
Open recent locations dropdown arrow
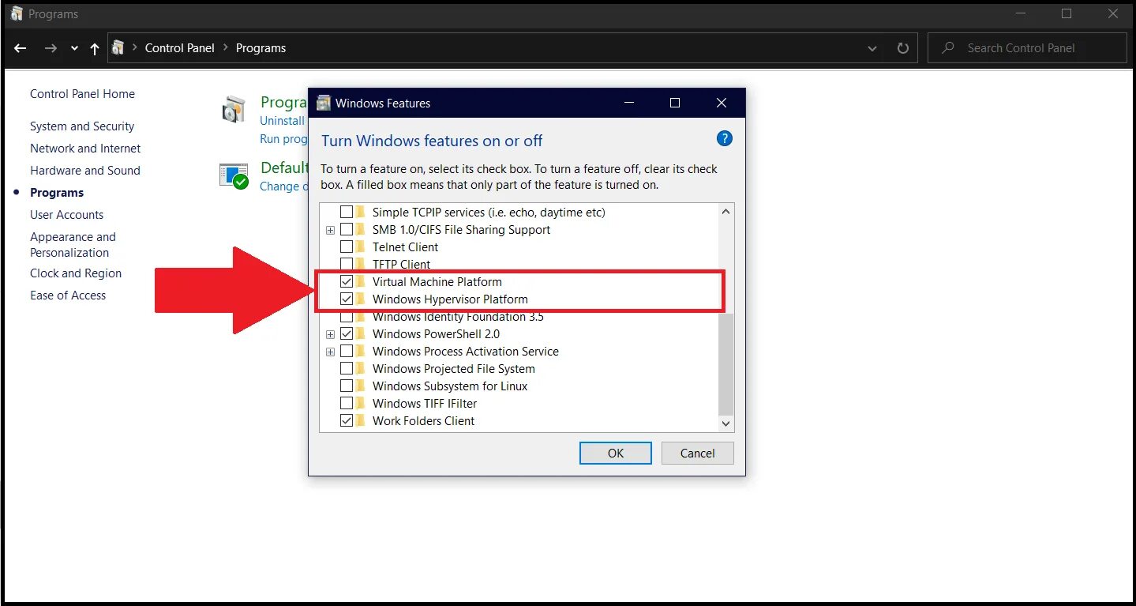pos(74,48)
